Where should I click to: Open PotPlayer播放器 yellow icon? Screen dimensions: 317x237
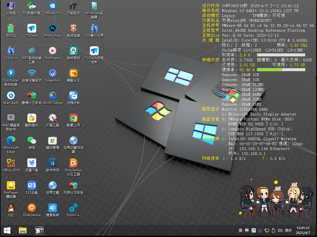point(11,190)
